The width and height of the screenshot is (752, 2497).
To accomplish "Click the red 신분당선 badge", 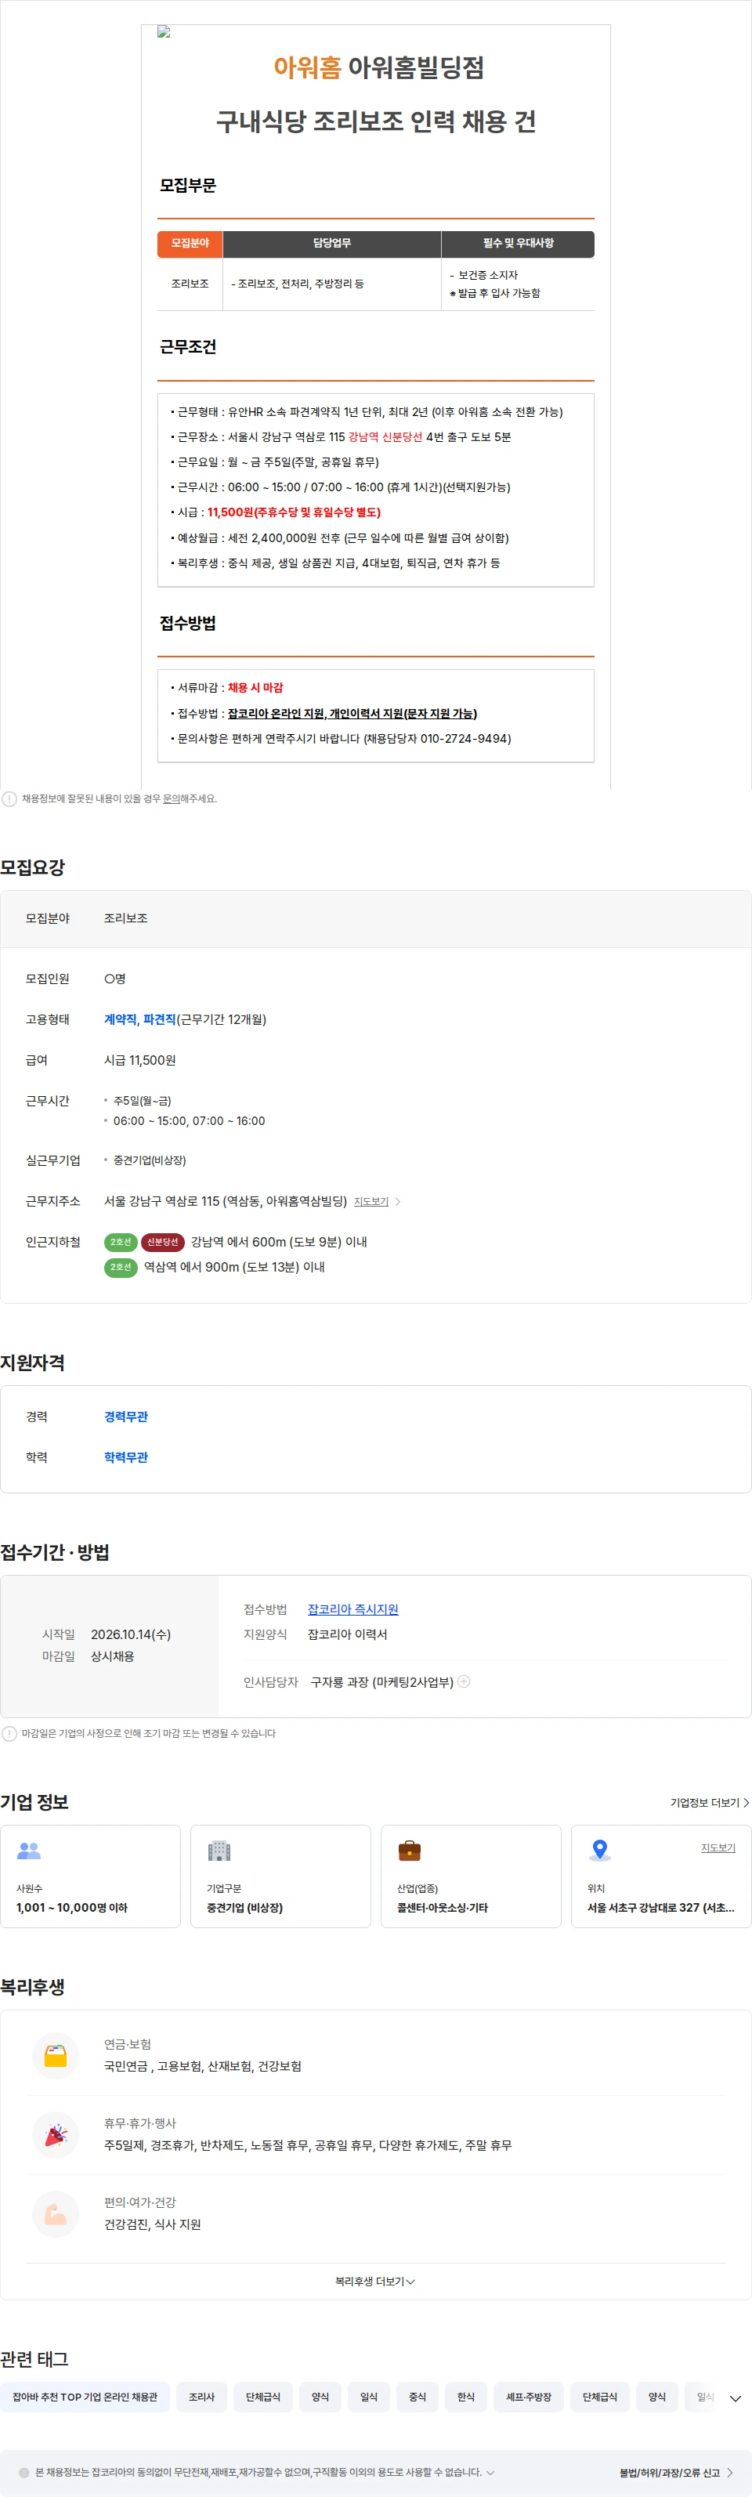I will pos(163,1242).
